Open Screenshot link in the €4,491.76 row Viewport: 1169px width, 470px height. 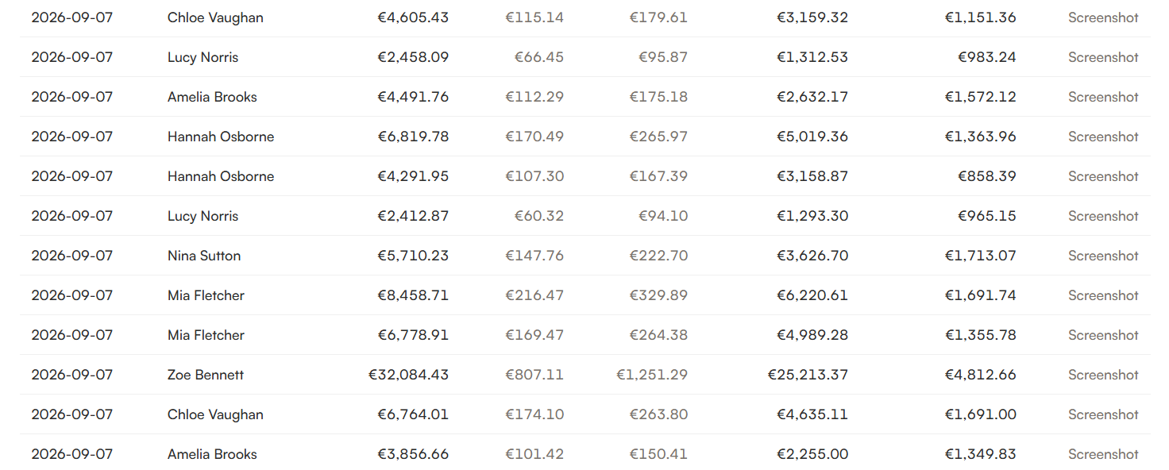coord(1103,97)
